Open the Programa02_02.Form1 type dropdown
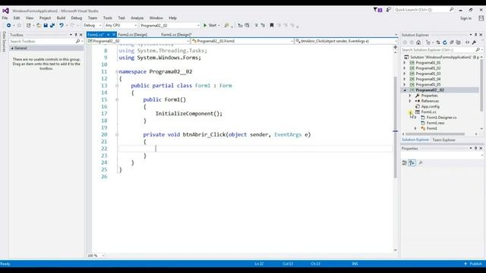The image size is (486, 273). 241,41
